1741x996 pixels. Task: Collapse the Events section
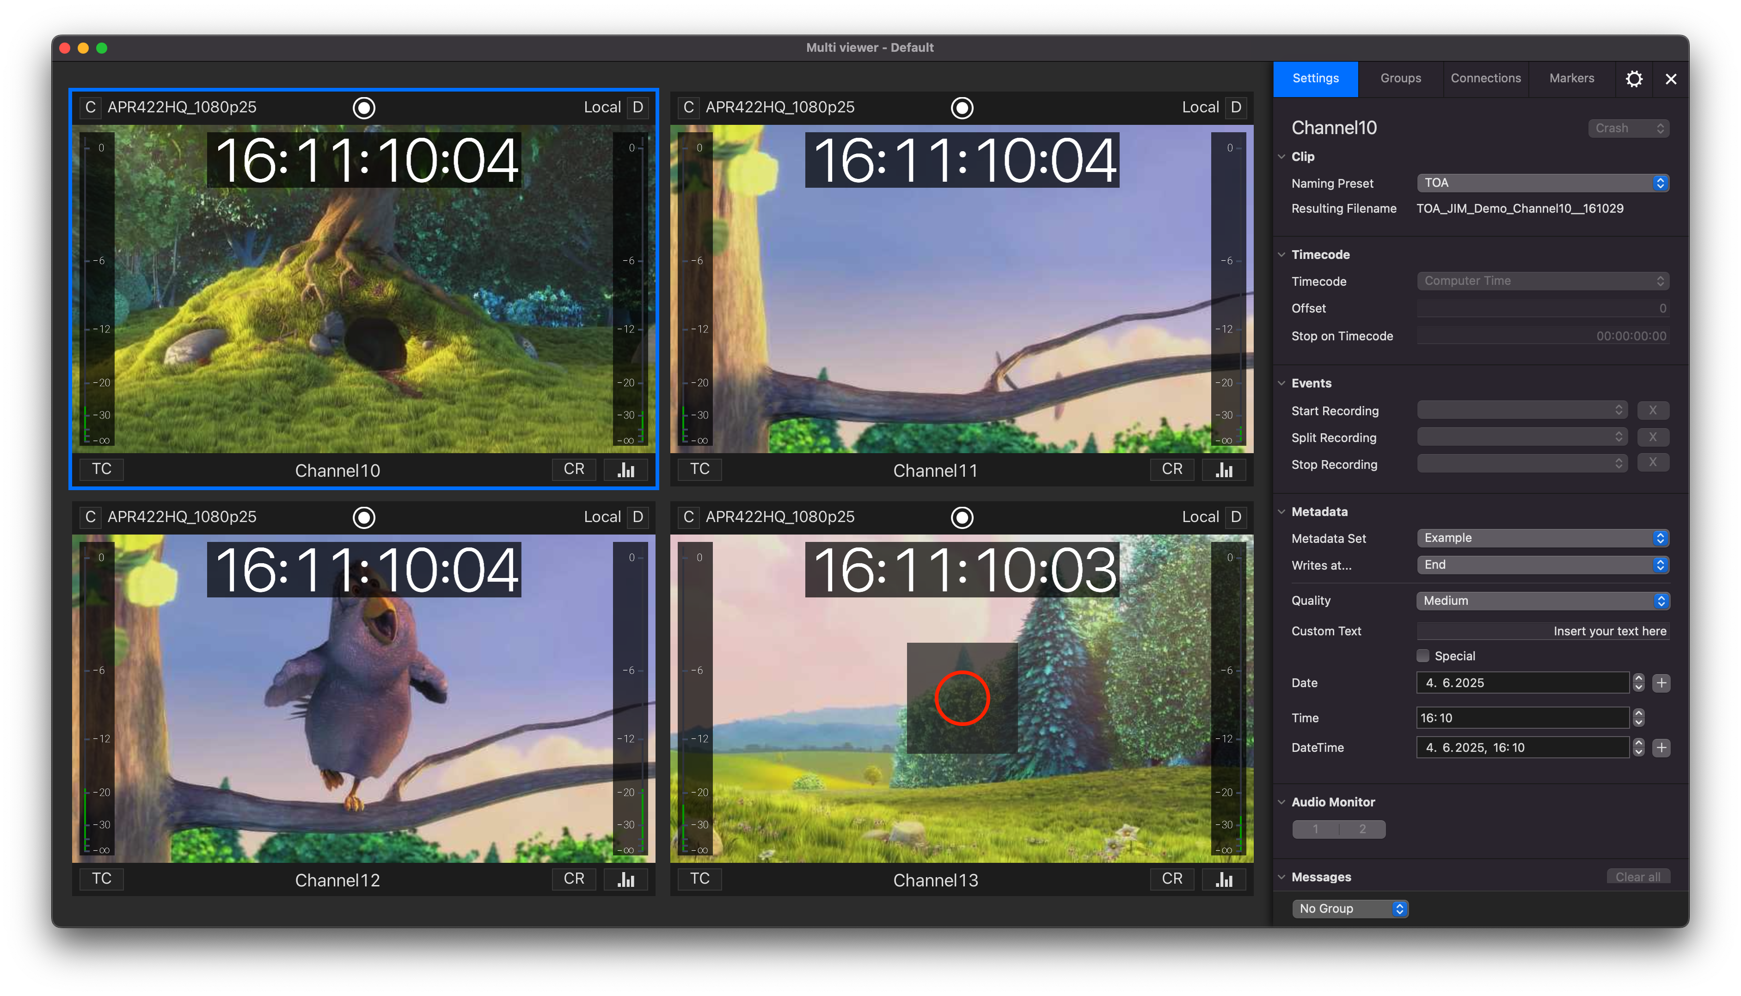[1281, 383]
